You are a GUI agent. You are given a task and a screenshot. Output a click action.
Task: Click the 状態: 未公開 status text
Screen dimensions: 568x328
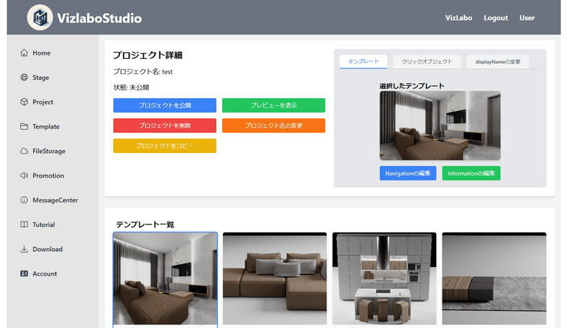[131, 87]
